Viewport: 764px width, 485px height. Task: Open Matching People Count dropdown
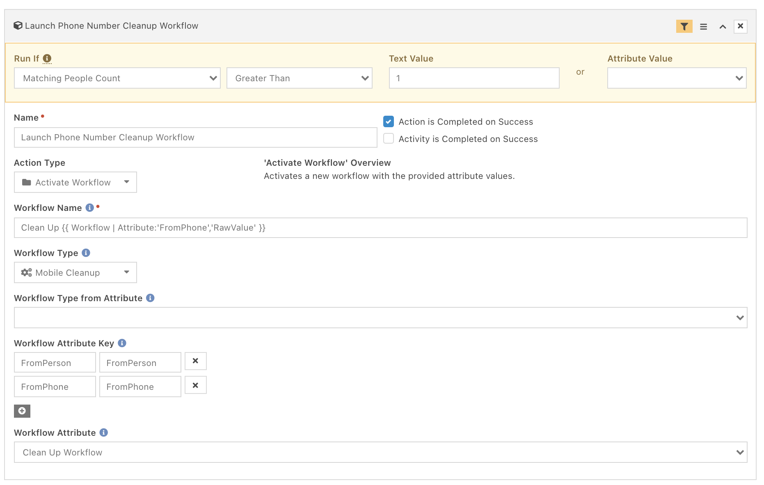pyautogui.click(x=117, y=78)
